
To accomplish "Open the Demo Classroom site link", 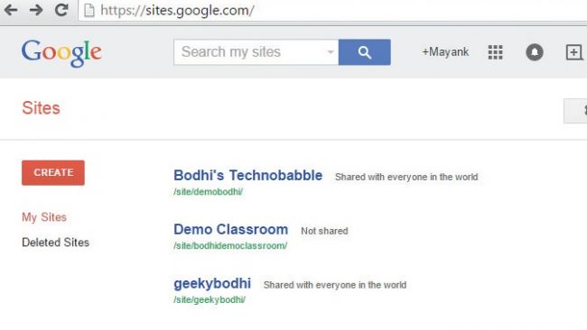I will (x=231, y=229).
